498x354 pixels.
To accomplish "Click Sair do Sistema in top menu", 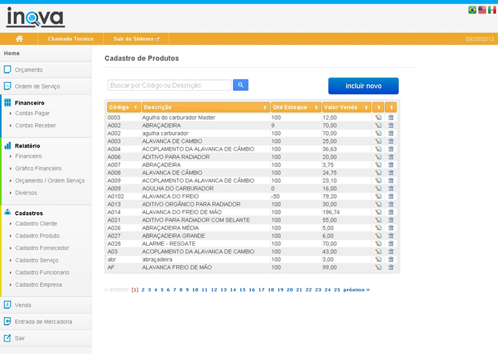I will (136, 39).
